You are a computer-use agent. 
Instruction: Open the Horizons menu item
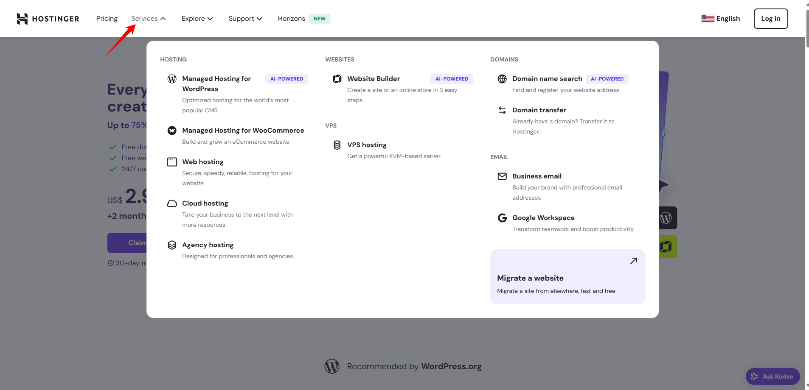point(292,19)
